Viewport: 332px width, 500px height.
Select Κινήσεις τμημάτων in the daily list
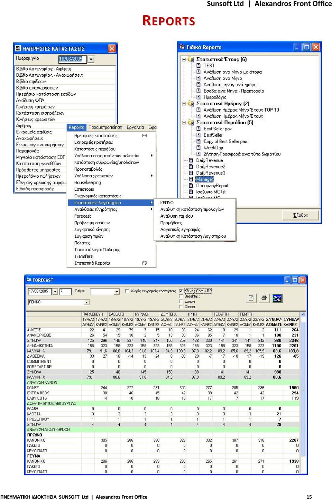click(x=65, y=107)
